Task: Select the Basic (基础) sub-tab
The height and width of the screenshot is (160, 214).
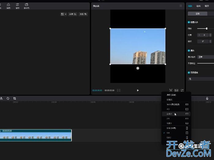Action: pyautogui.click(x=197, y=14)
